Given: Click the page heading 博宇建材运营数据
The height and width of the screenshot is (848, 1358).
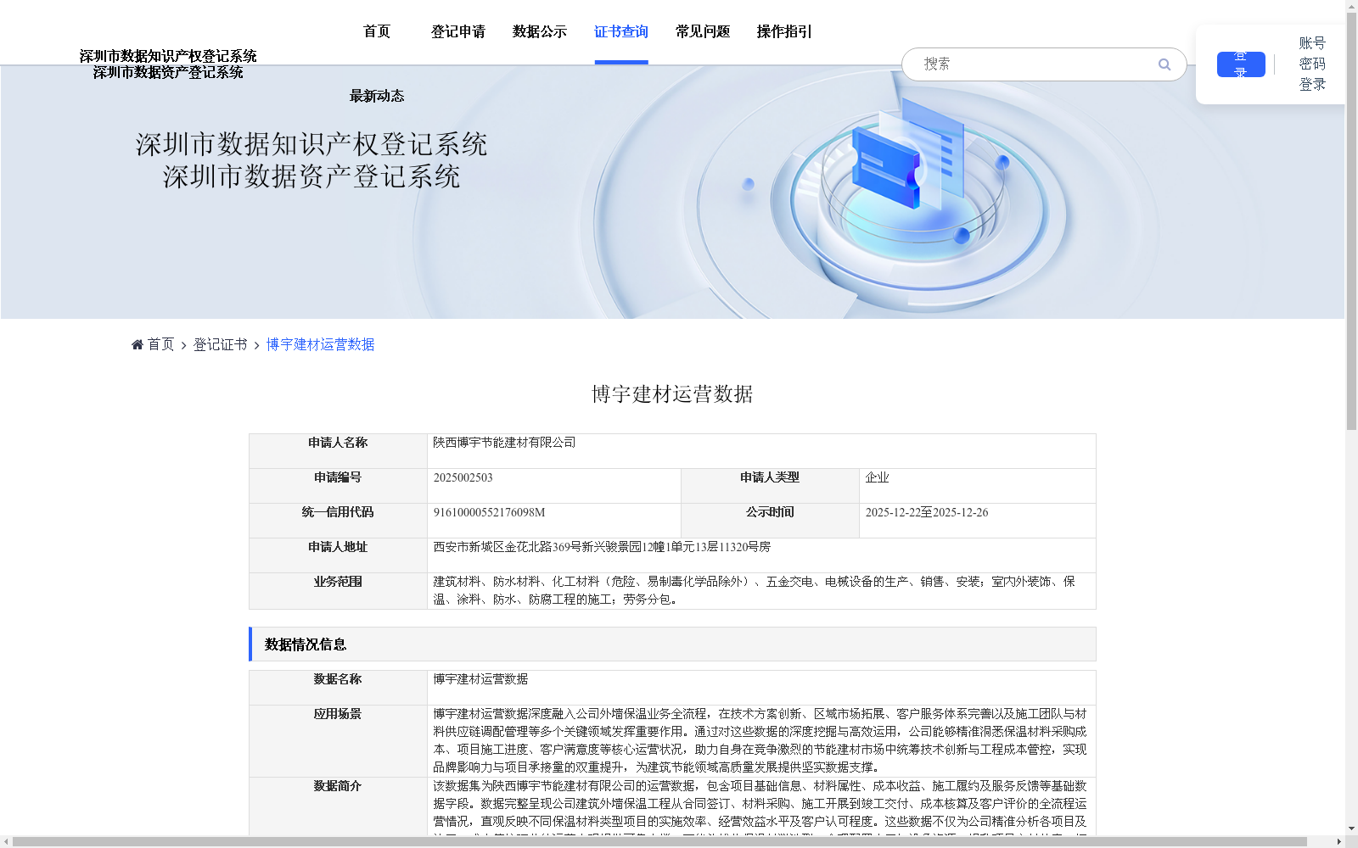Looking at the screenshot, I should tap(672, 394).
